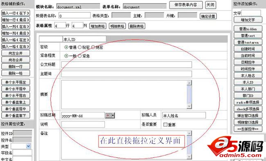Click 明细表格 button
Image resolution: width=266 pixels, height=161 pixels.
coord(117,26)
